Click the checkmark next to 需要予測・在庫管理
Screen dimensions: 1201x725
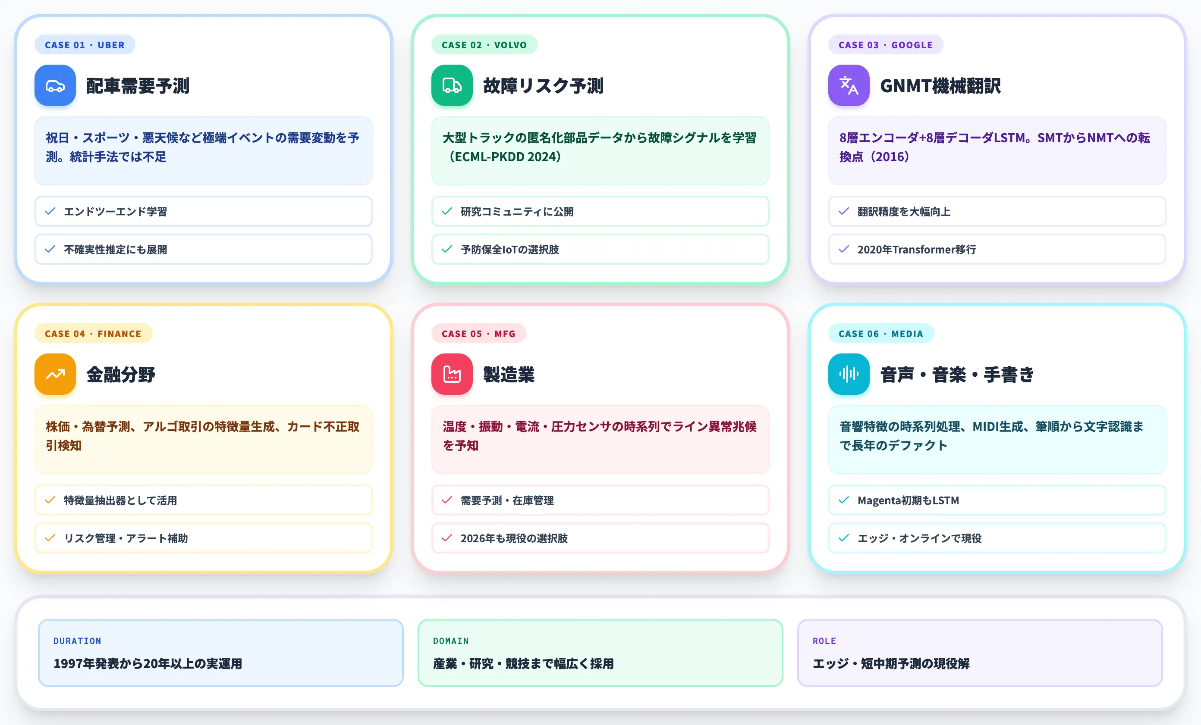446,500
